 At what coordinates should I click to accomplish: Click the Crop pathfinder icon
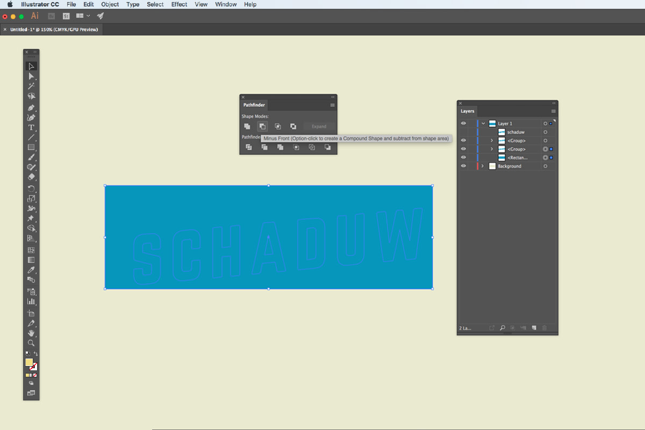point(296,147)
